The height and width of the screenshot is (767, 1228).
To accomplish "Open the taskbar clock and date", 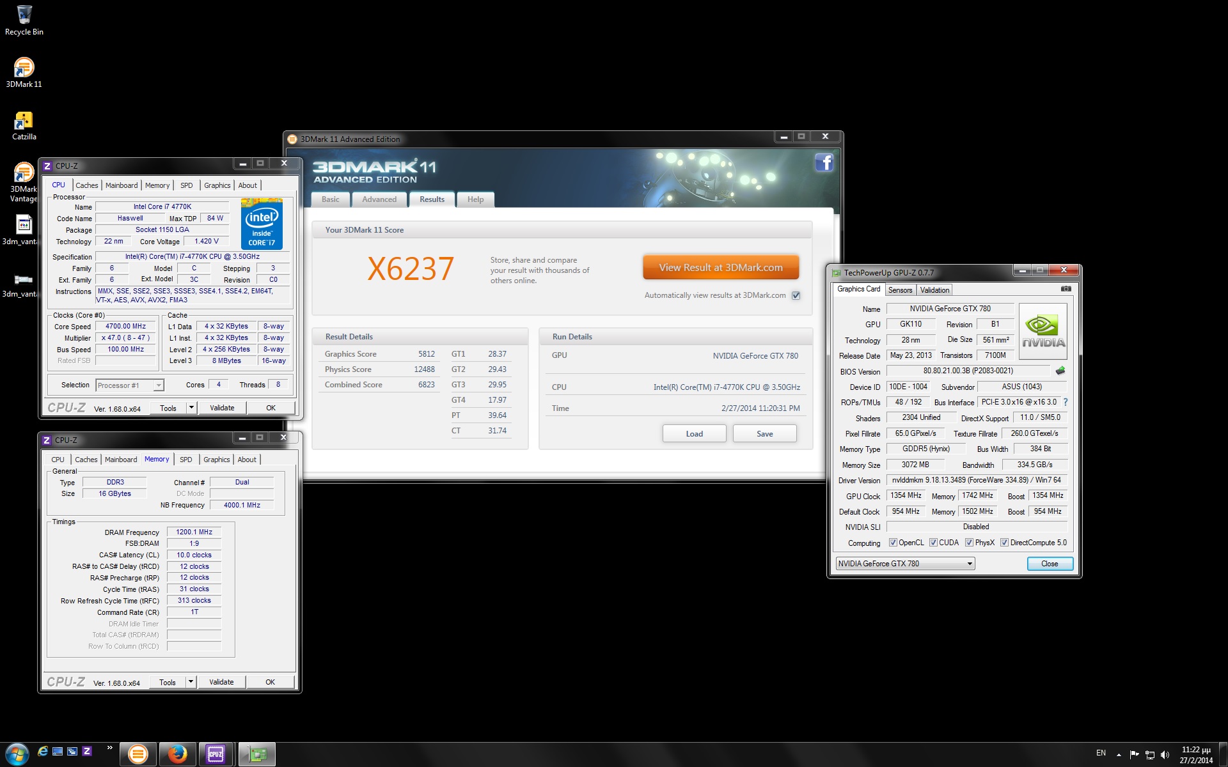I will click(1196, 755).
